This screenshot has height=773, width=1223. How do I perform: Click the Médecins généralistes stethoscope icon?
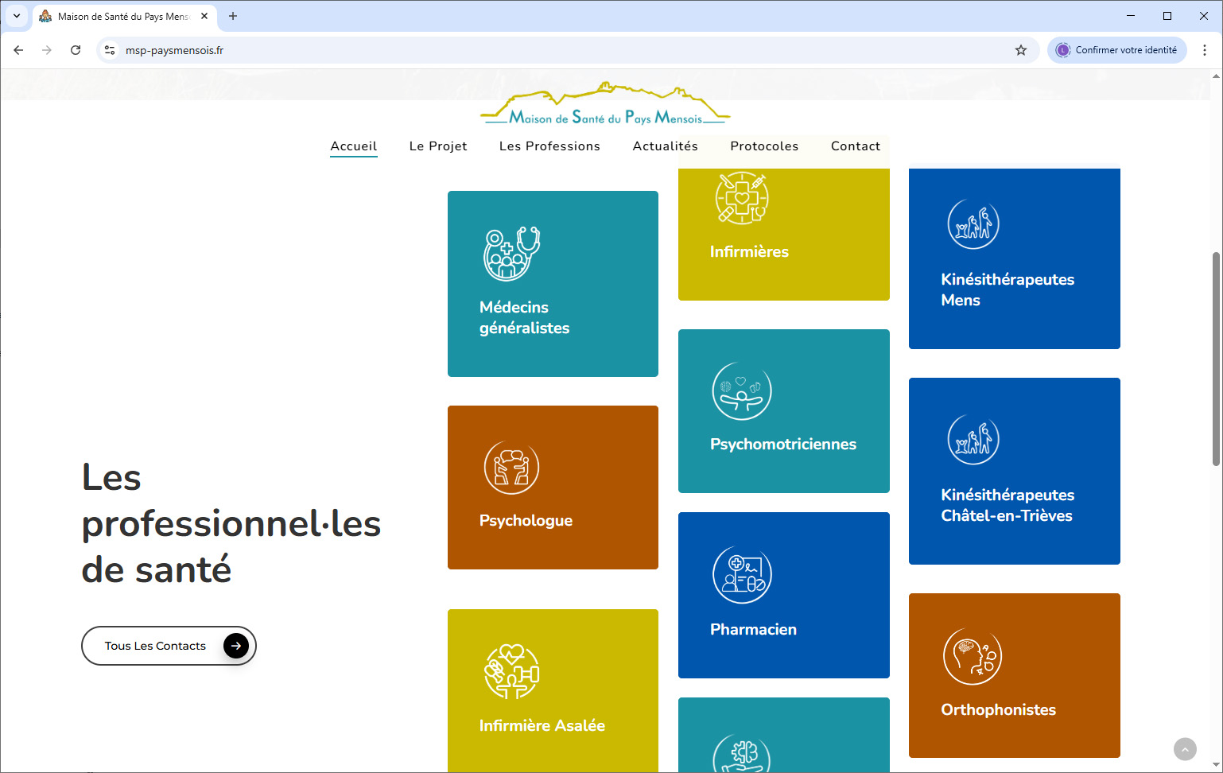pyautogui.click(x=511, y=254)
